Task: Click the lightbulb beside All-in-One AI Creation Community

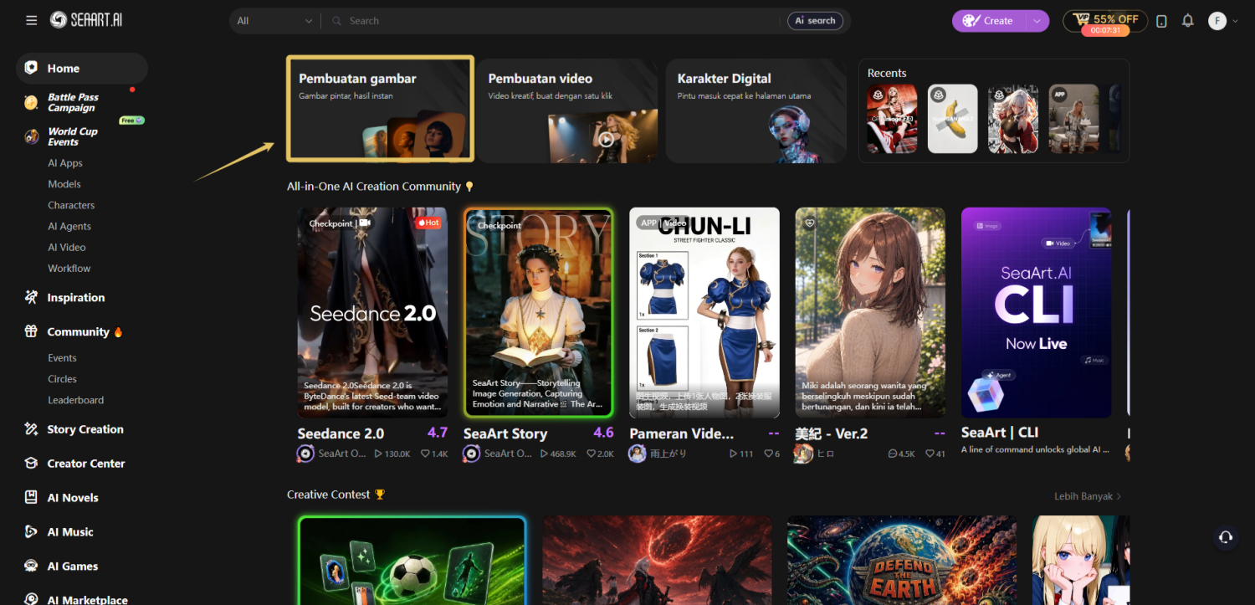Action: 469,187
